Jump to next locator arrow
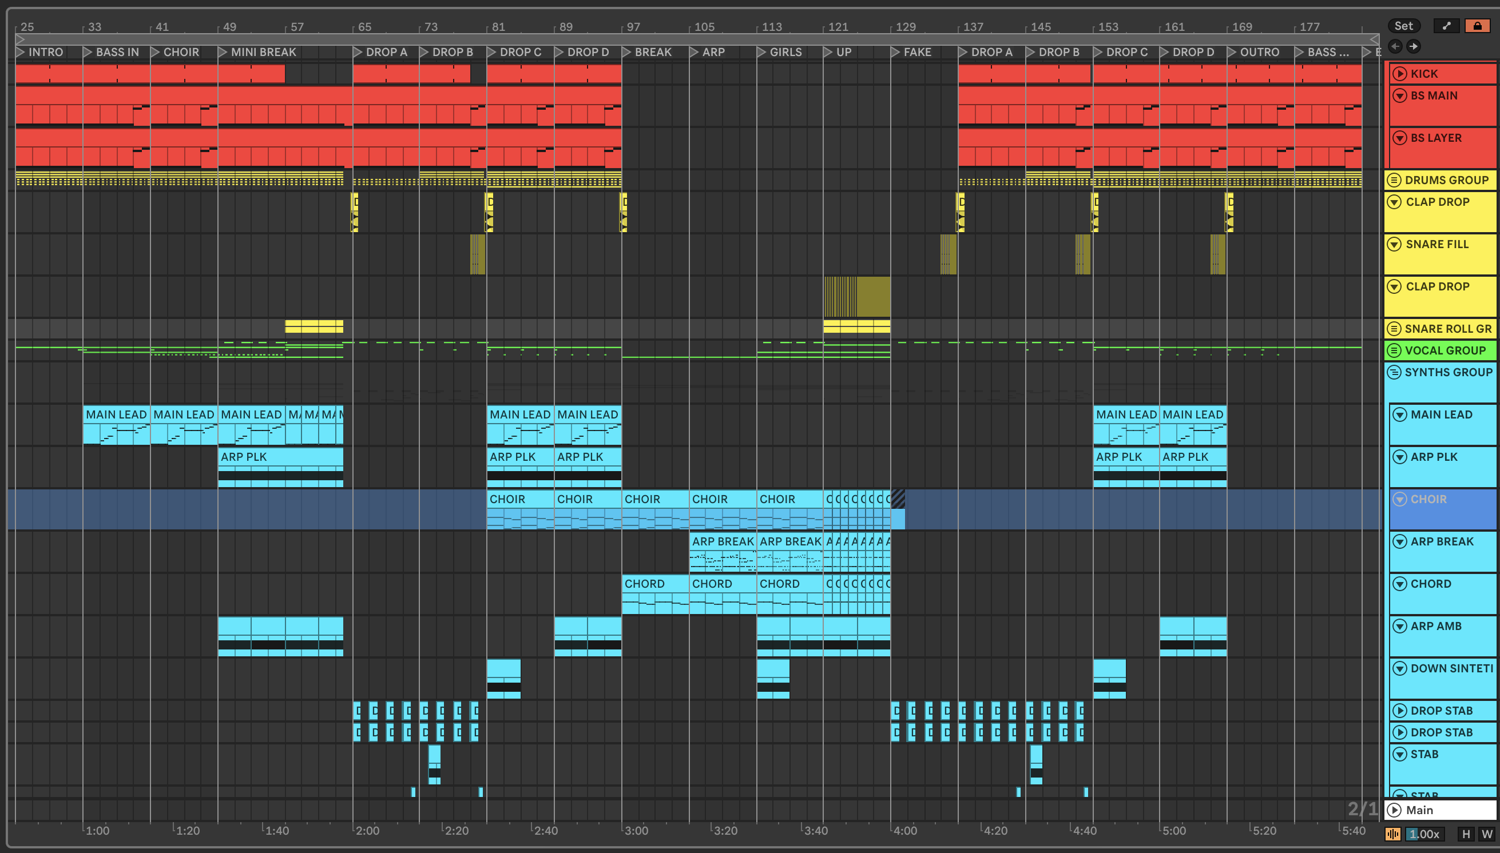1500x853 pixels. point(1414,46)
